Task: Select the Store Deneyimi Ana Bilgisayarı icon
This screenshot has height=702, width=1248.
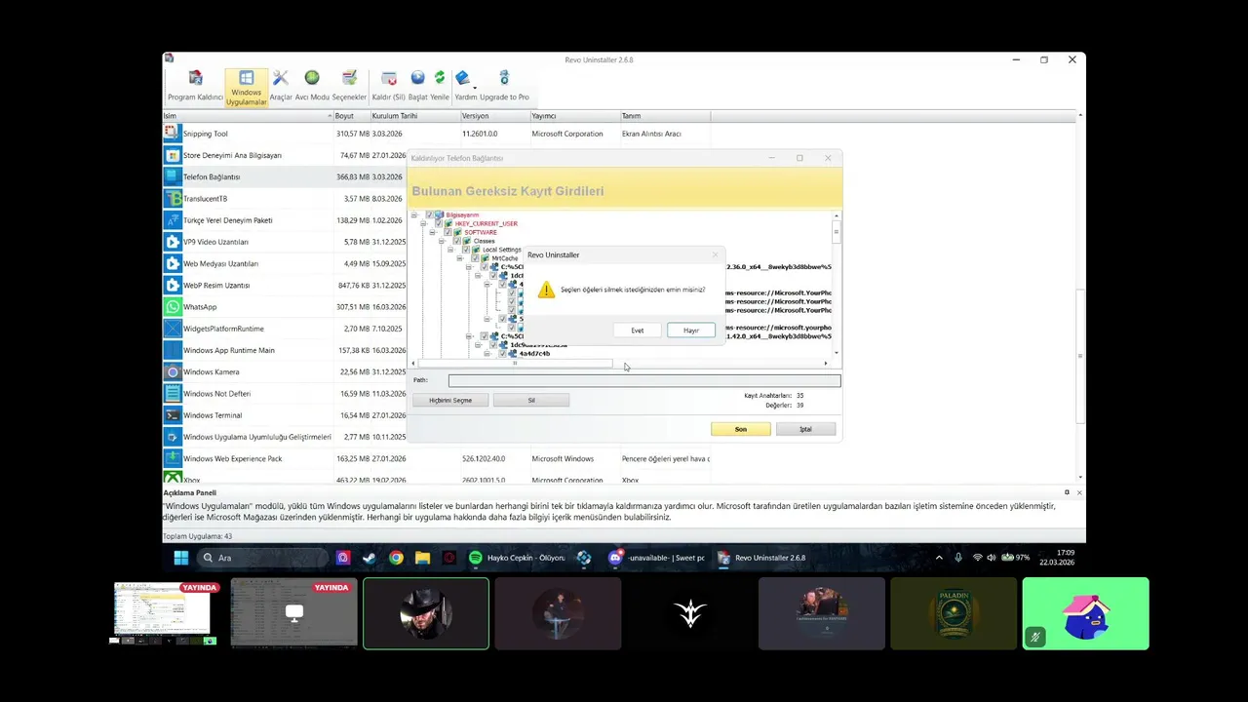Action: 173,155
